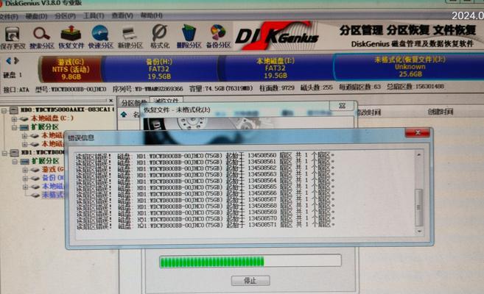
Task: Click the up-folder arrow in file list
Action: [124, 115]
